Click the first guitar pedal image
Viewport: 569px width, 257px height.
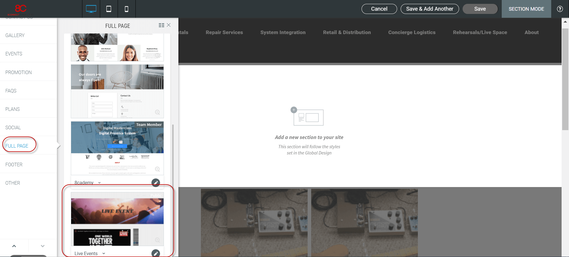[254, 223]
